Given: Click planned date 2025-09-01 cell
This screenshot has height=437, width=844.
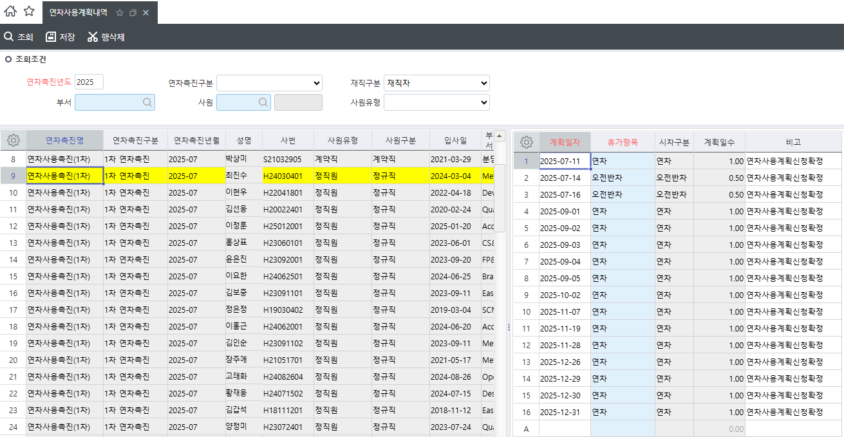Looking at the screenshot, I should tap(565, 211).
